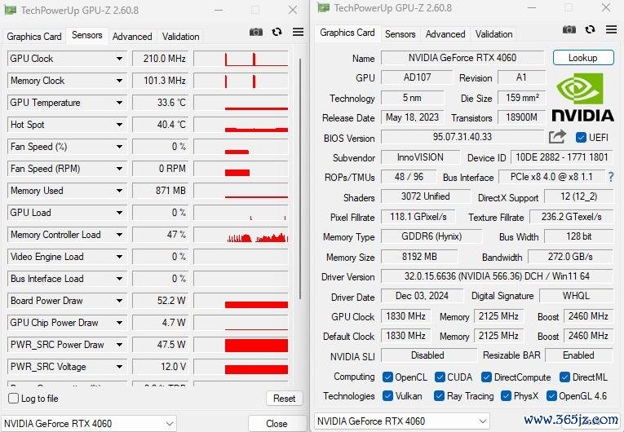Select Graphics Card tab in right window
This screenshot has height=432, width=624.
point(347,33)
